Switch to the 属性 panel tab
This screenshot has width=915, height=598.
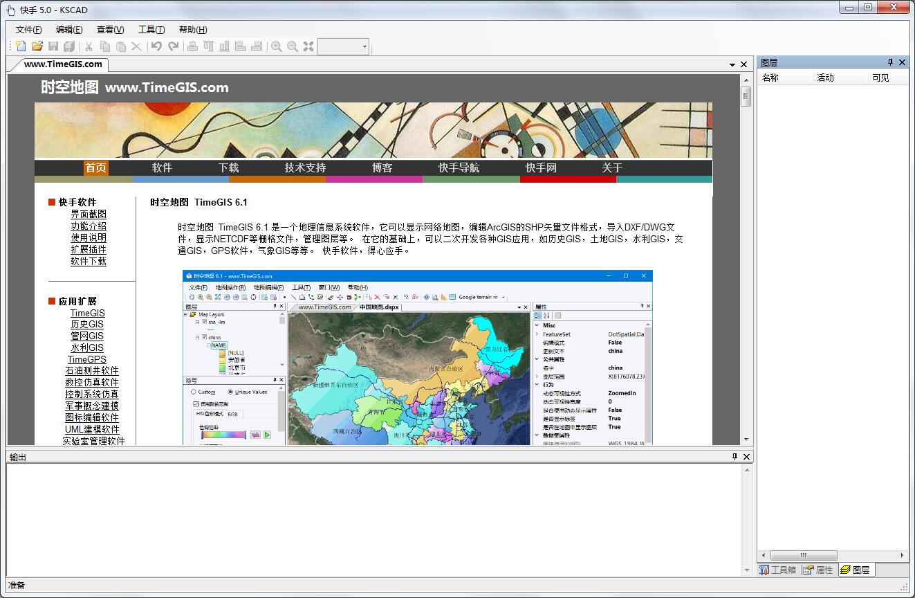pos(817,570)
